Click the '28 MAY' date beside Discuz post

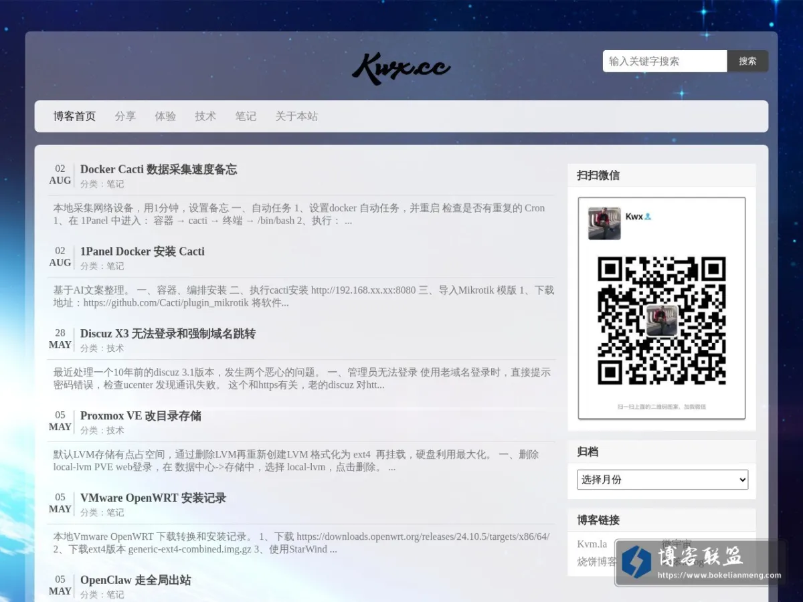(60, 339)
